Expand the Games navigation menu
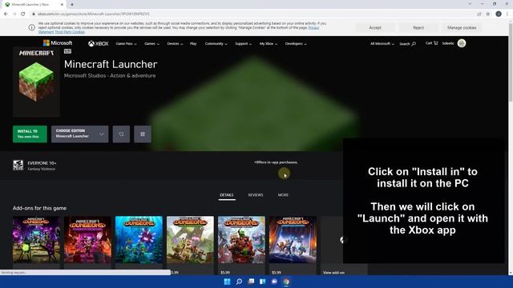Screen dimensions: 513x288 click(151, 44)
